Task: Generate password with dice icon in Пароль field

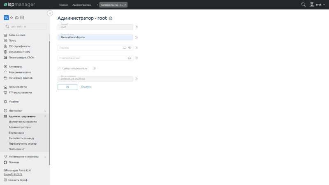Action: tap(129, 48)
